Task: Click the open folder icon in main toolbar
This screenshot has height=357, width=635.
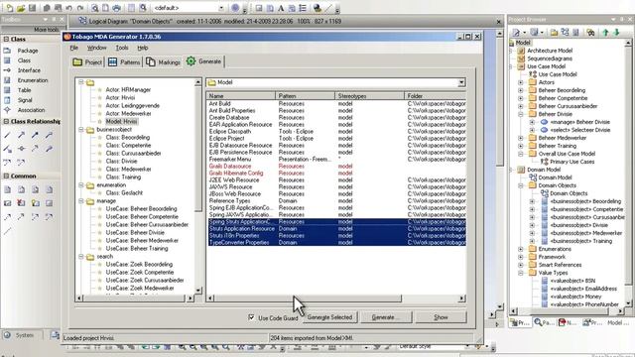Action: tap(21, 8)
